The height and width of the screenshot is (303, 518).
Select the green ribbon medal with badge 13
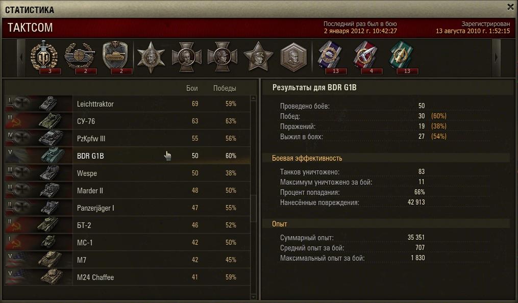pos(402,57)
